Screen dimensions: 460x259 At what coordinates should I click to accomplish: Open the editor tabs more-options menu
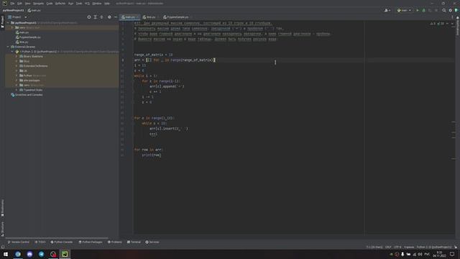452,17
